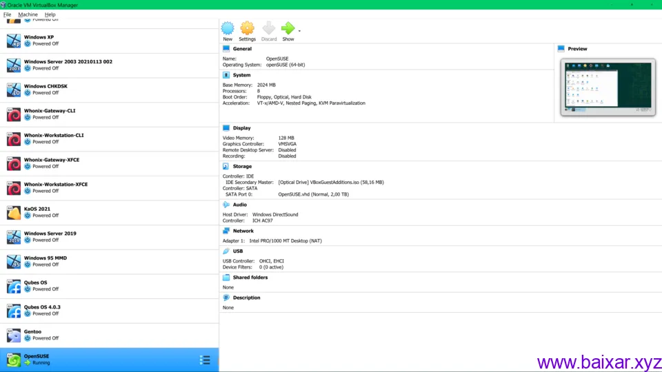This screenshot has width=662, height=372.
Task: Open the Machine menu
Action: point(28,14)
